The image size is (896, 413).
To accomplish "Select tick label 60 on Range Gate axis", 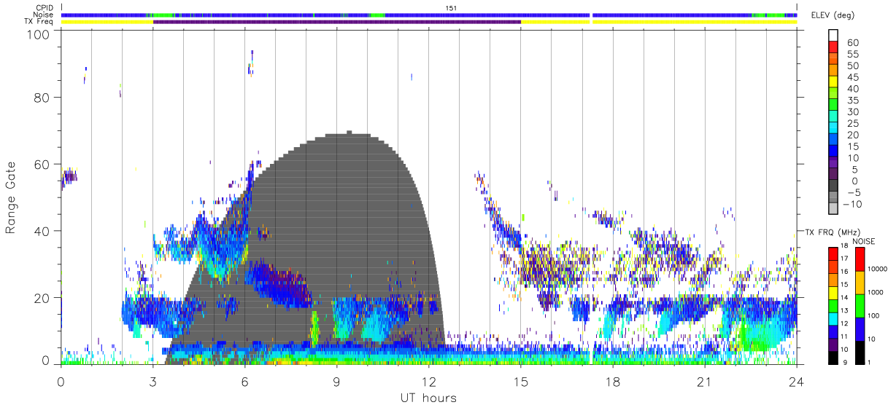I will (42, 165).
